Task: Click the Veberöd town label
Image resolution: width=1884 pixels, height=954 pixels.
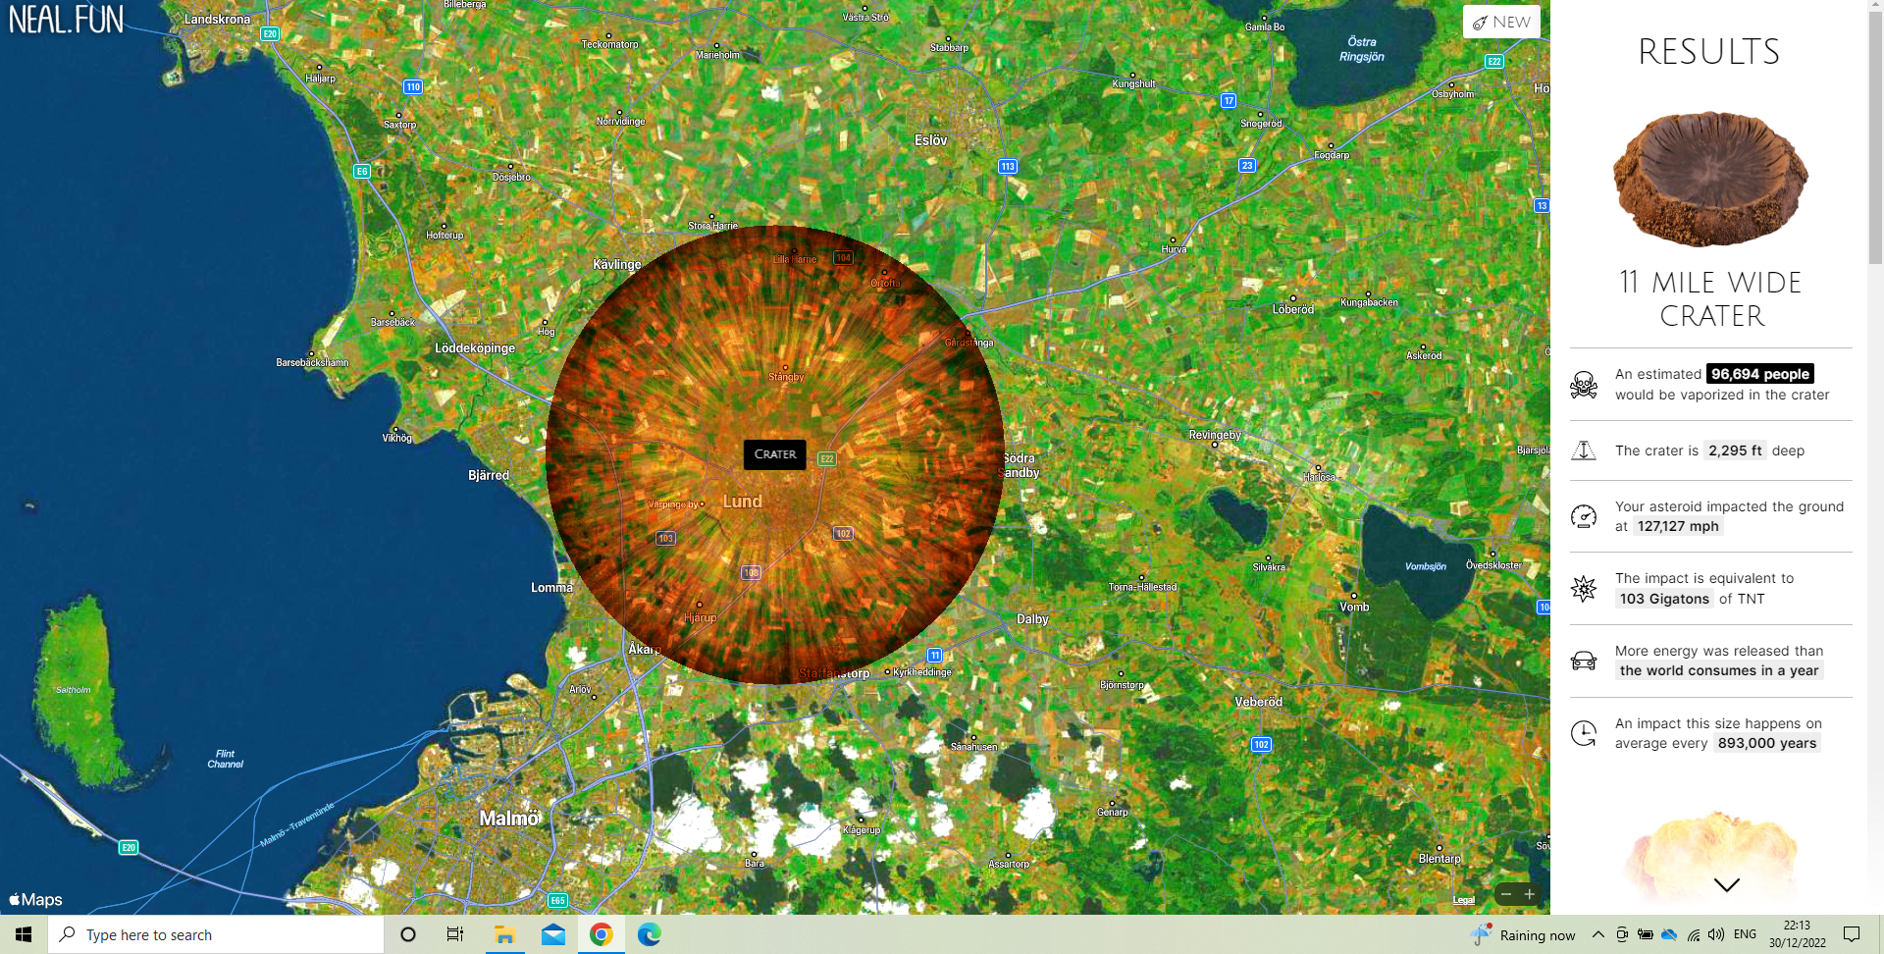Action: [x=1258, y=702]
